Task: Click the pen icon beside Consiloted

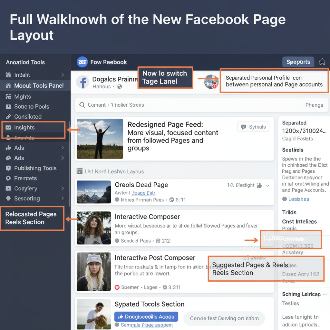Action: pyautogui.click(x=8, y=117)
